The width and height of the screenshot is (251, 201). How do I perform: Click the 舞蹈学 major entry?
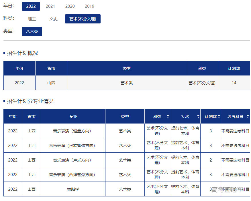tap(73, 189)
